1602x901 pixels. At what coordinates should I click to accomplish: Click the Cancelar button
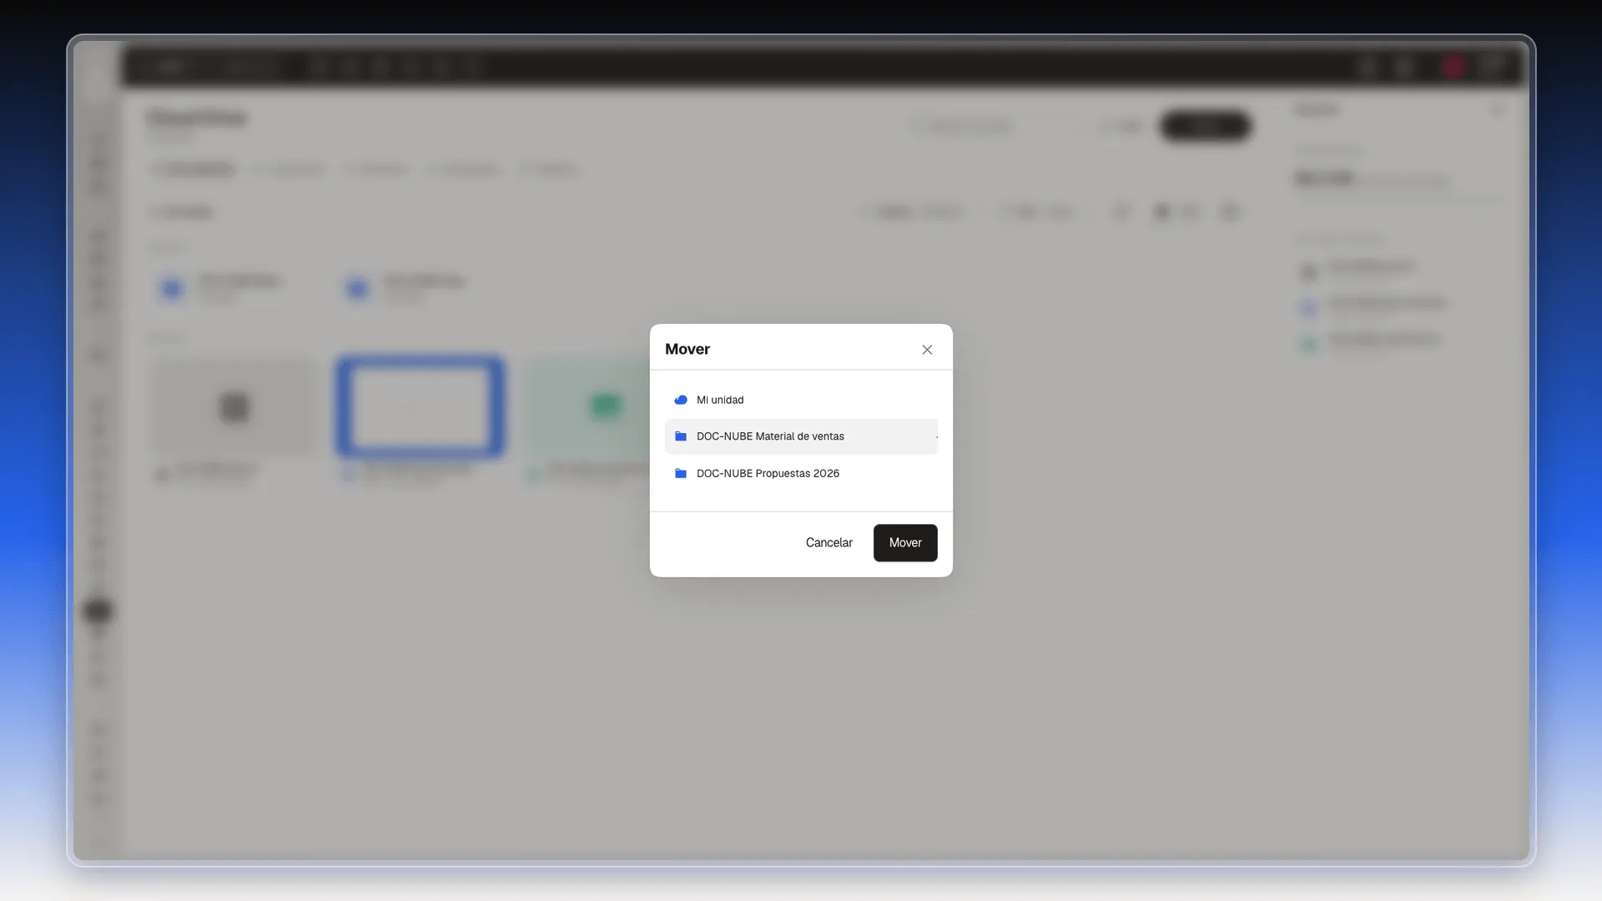pyautogui.click(x=829, y=542)
